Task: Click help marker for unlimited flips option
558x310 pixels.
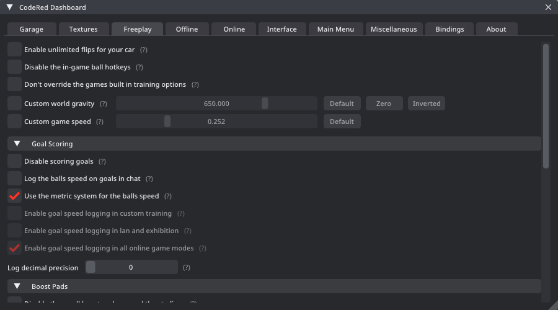Action: tap(144, 50)
